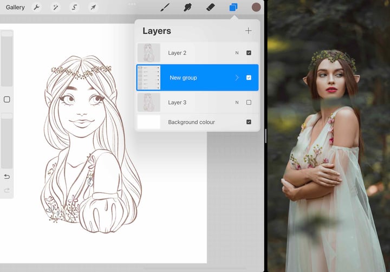390x272 pixels.
Task: Tap Layer 2 thumbnail
Action: pos(149,53)
